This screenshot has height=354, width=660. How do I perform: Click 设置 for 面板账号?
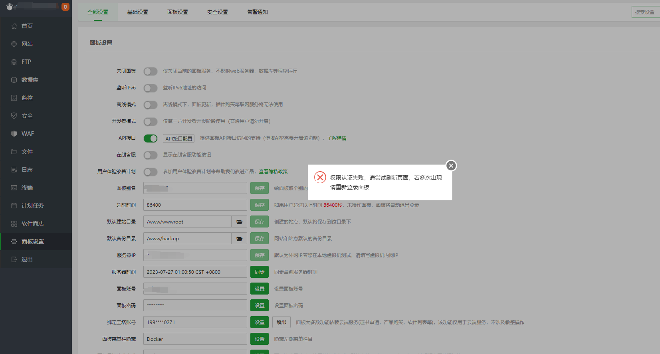[x=260, y=289]
